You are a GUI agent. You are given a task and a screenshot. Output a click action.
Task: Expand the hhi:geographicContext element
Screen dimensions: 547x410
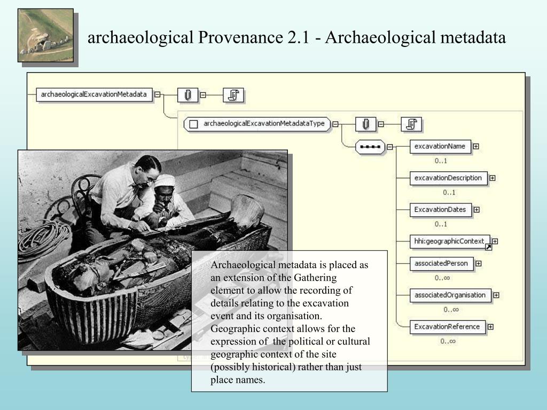click(x=495, y=241)
